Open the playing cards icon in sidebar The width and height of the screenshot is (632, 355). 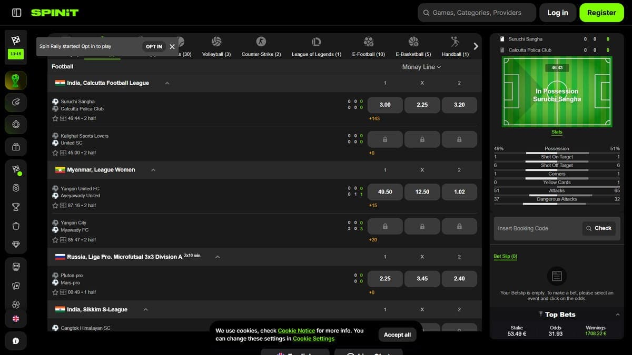(x=16, y=286)
